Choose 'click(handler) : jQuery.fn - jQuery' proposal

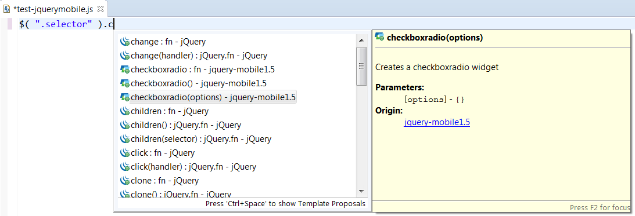tap(193, 167)
